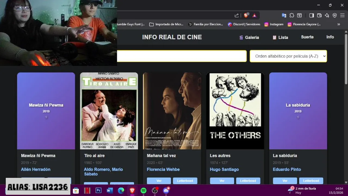Click the Brave browser taskbar icon
348x196 pixels.
tap(132, 191)
